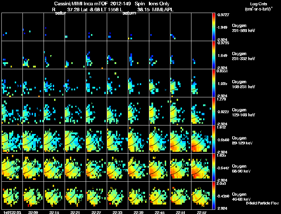Open the 129-169 keV panel at 22:21
The width and height of the screenshot is (281, 214).
(x=75, y=111)
